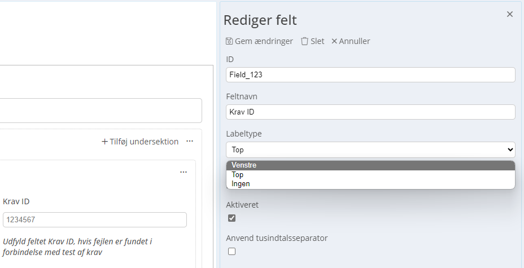Image resolution: width=524 pixels, height=268 pixels.
Task: Expand the Labeltype dropdown arrow
Action: [510, 150]
